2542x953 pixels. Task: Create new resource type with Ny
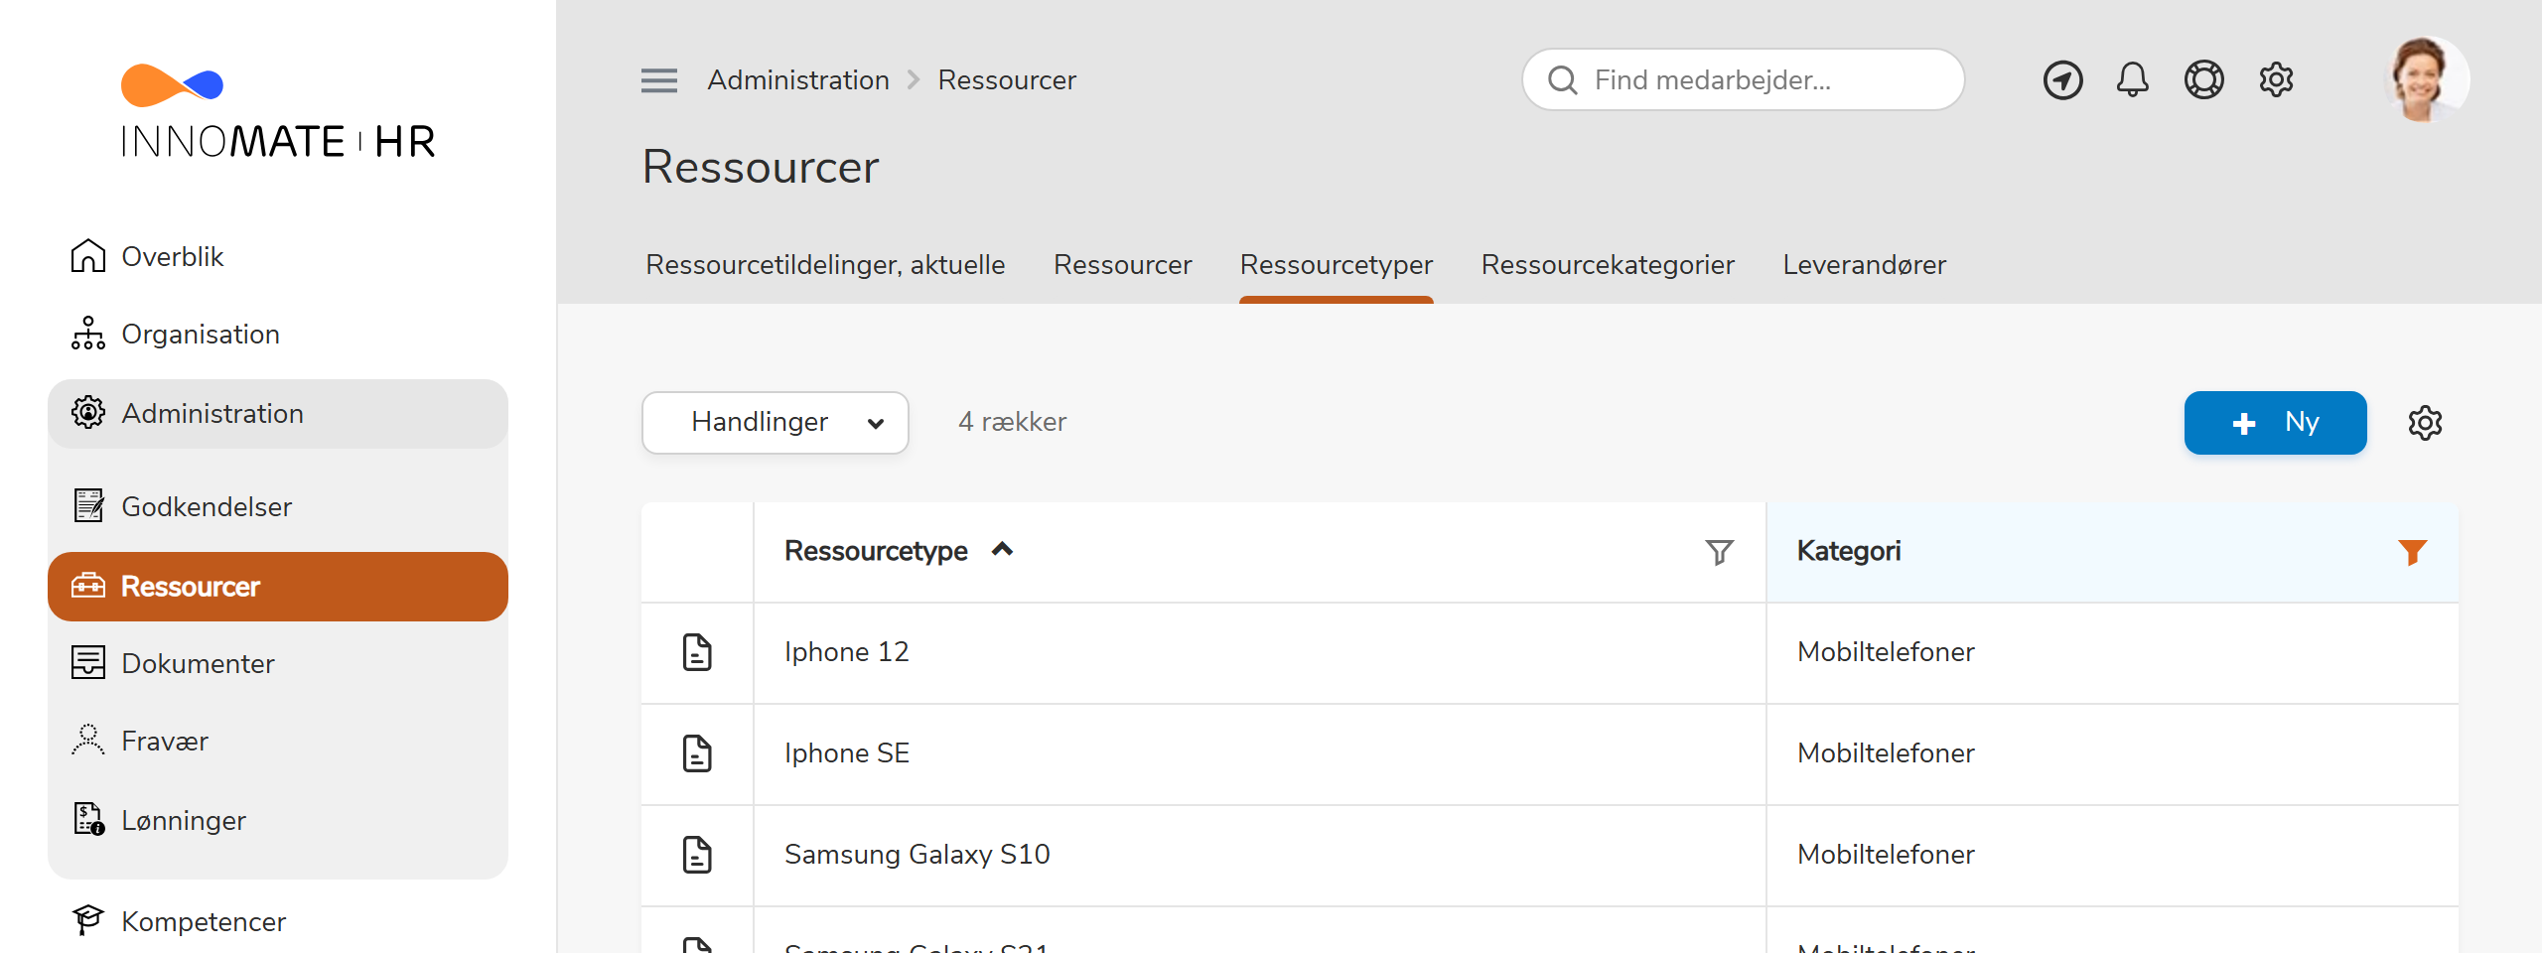tap(2275, 423)
